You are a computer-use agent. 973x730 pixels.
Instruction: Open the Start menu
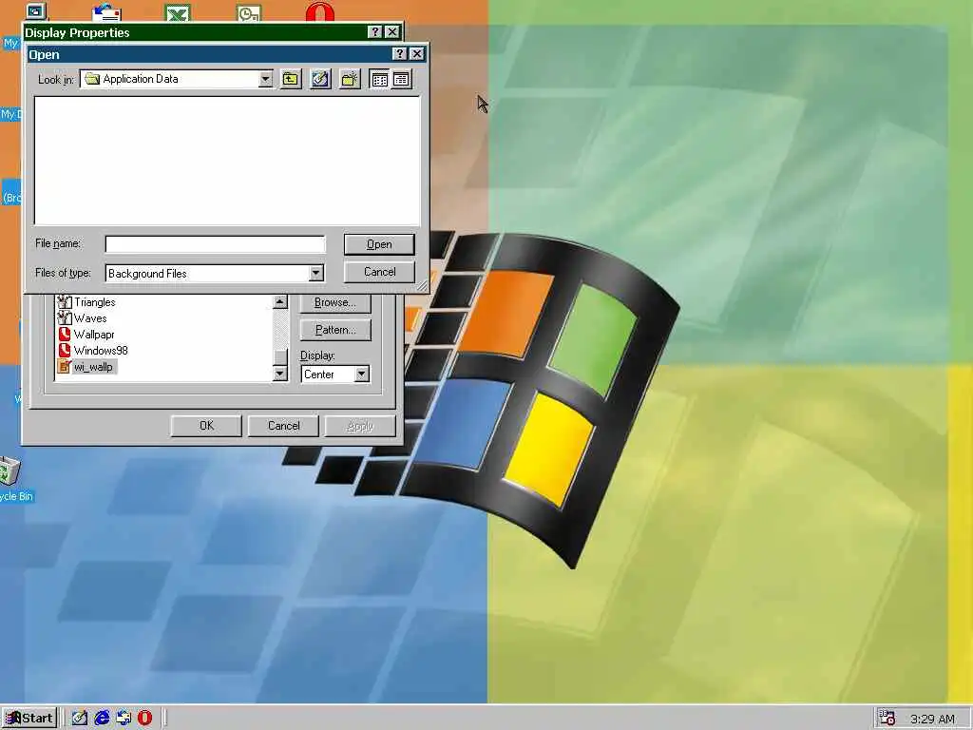tap(29, 719)
